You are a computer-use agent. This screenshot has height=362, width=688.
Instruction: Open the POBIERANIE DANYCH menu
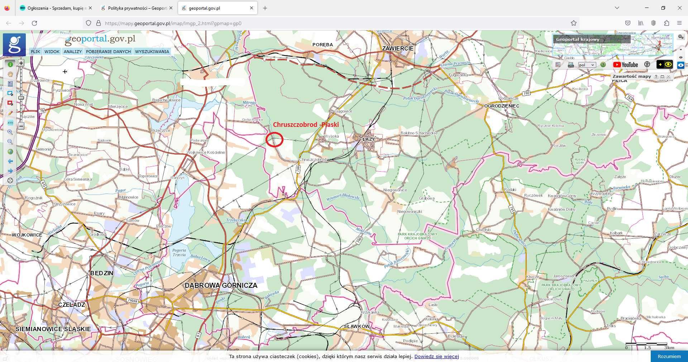click(x=108, y=52)
